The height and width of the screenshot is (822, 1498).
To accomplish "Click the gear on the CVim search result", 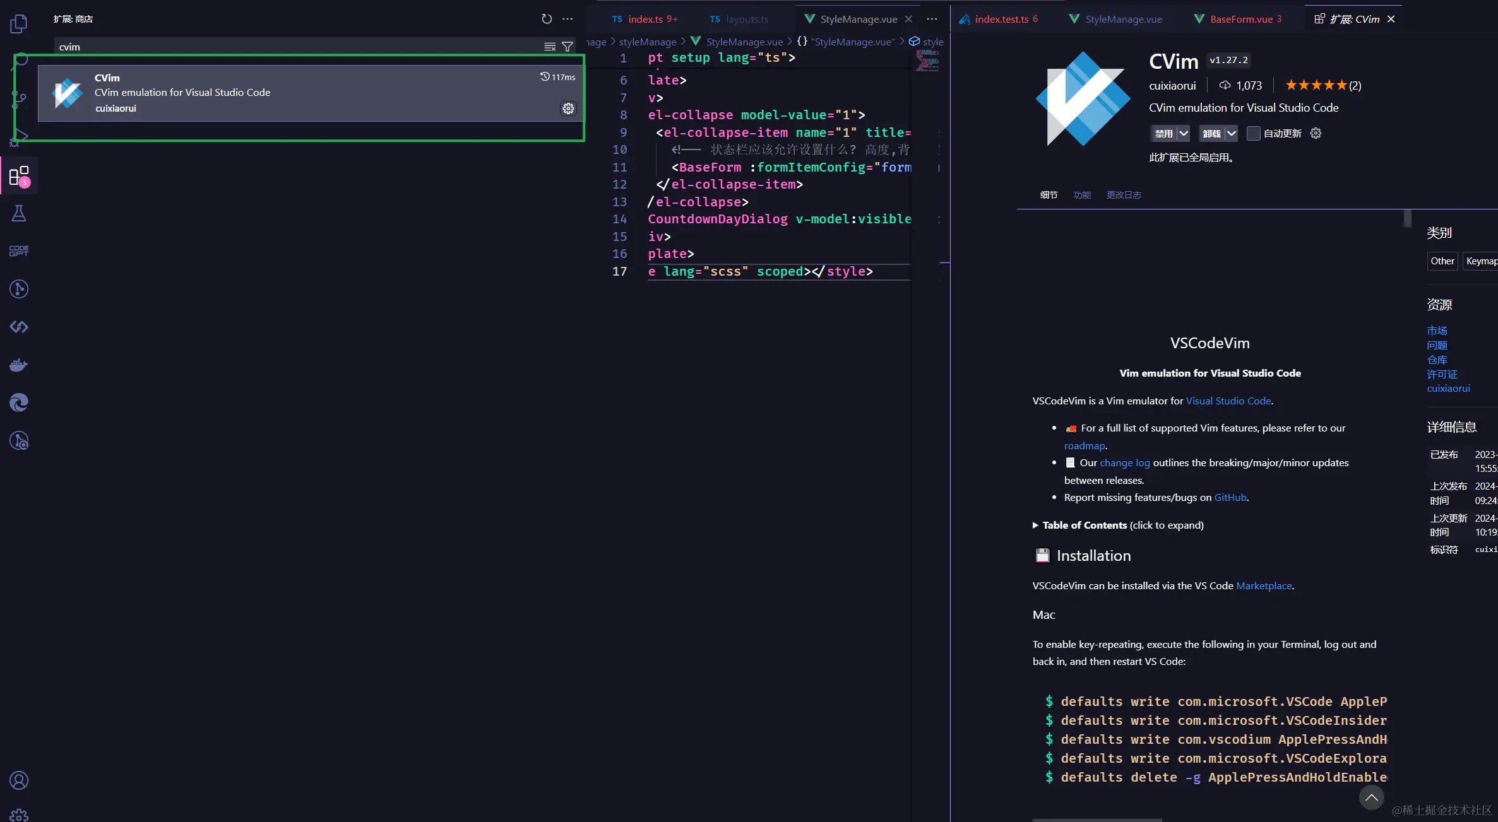I will (x=568, y=108).
